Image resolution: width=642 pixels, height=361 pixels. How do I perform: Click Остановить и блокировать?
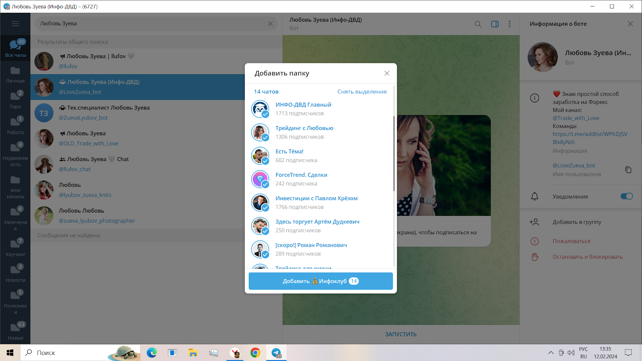[587, 257]
